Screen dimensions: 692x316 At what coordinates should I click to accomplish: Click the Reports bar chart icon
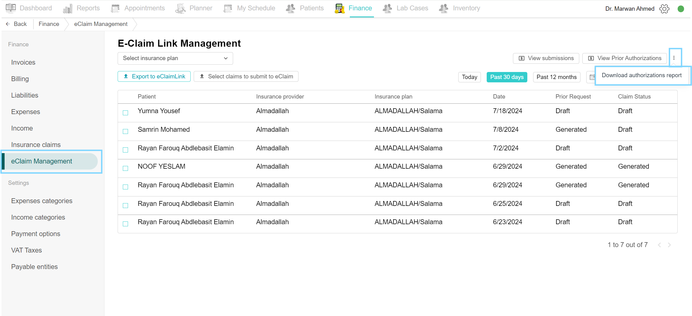point(68,9)
